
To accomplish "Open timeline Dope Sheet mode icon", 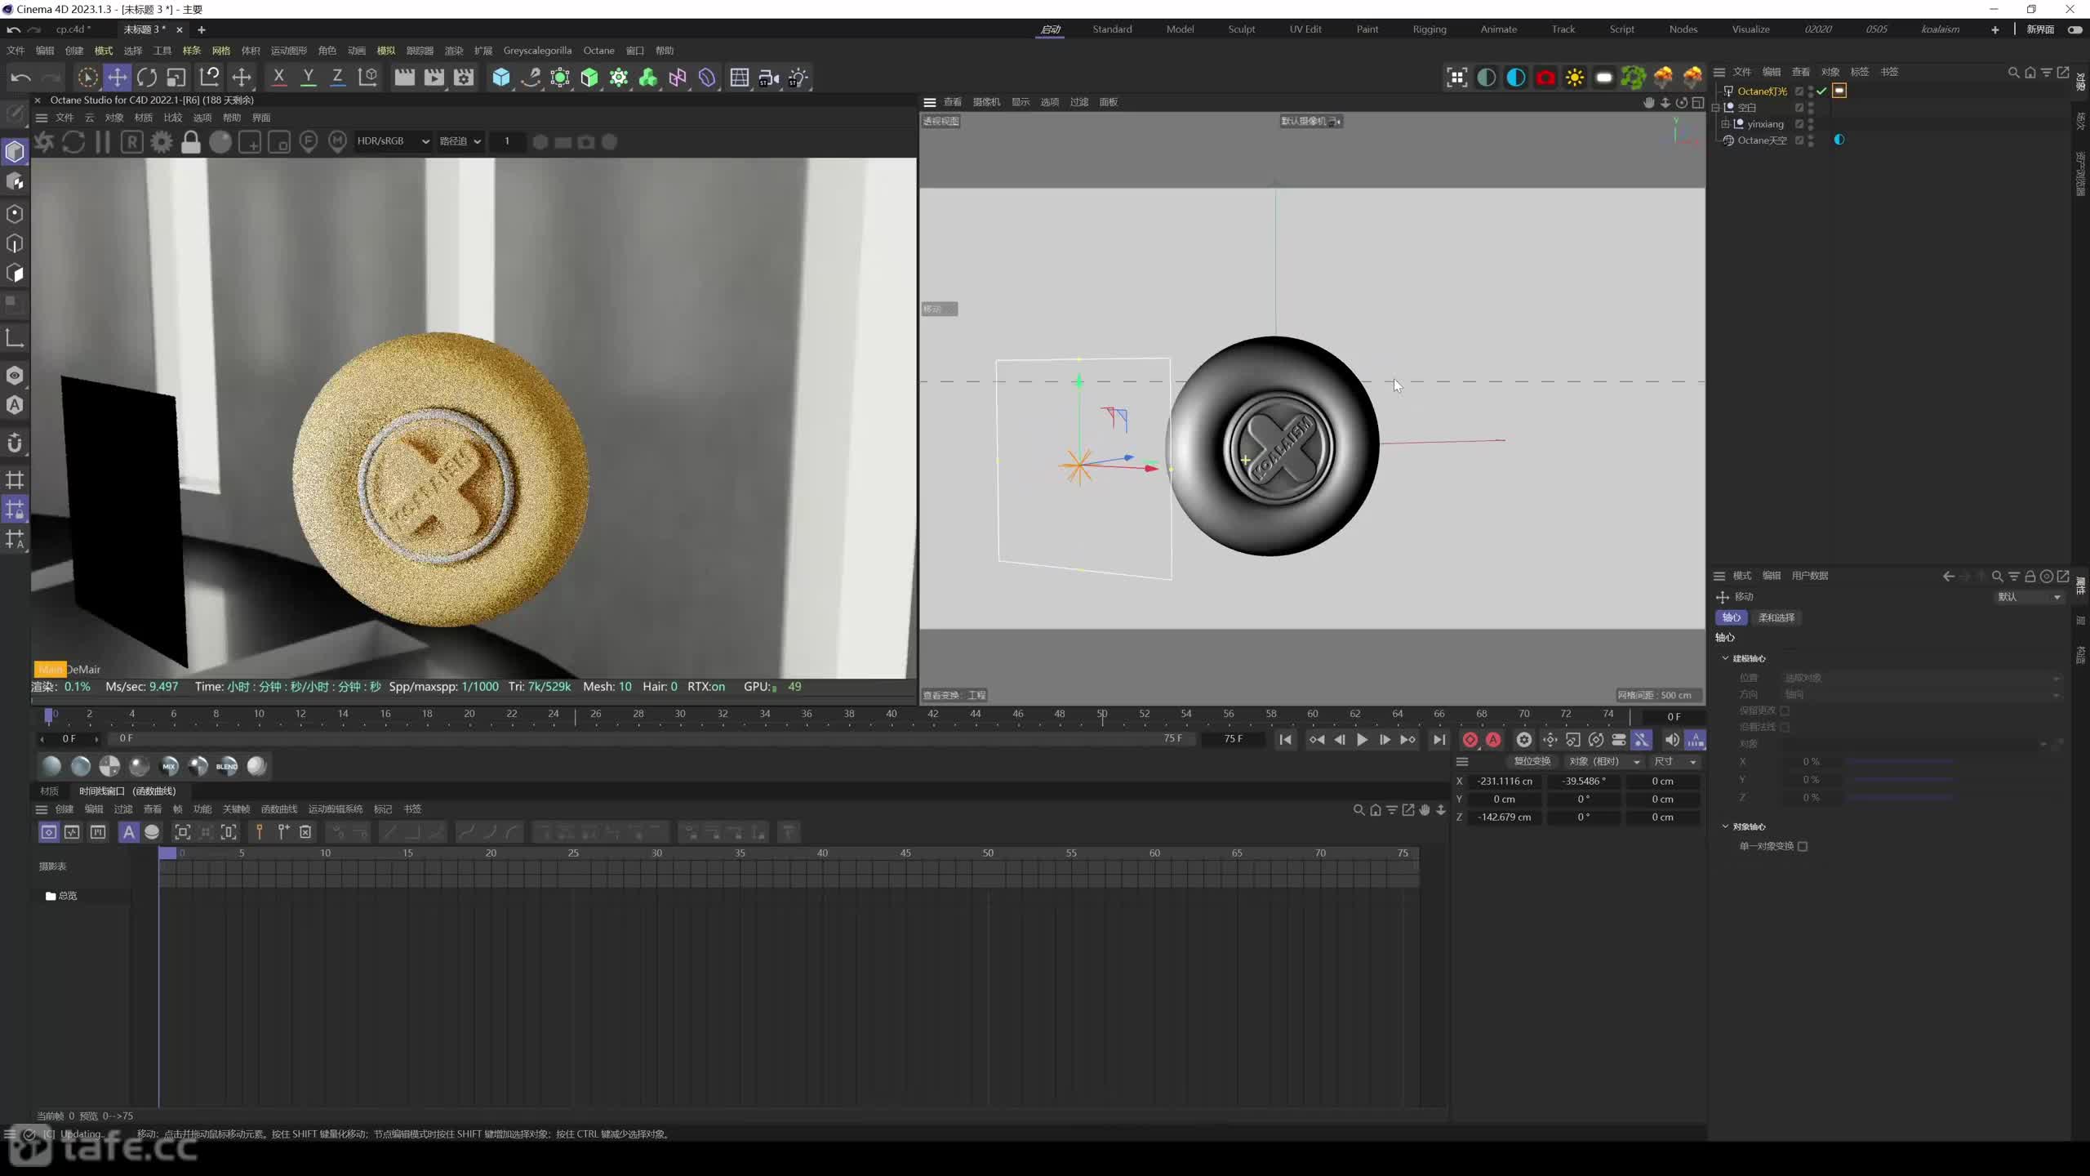I will [x=49, y=832].
